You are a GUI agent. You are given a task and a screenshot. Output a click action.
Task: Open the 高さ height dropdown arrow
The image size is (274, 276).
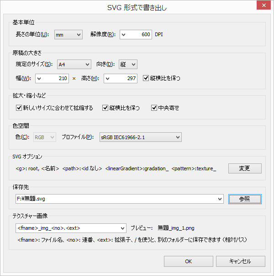(108, 79)
